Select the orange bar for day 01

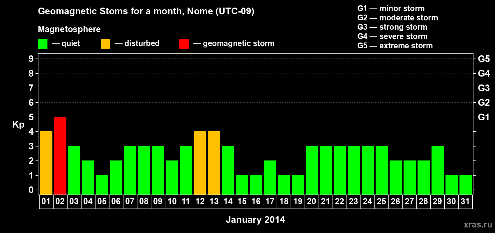coord(46,163)
